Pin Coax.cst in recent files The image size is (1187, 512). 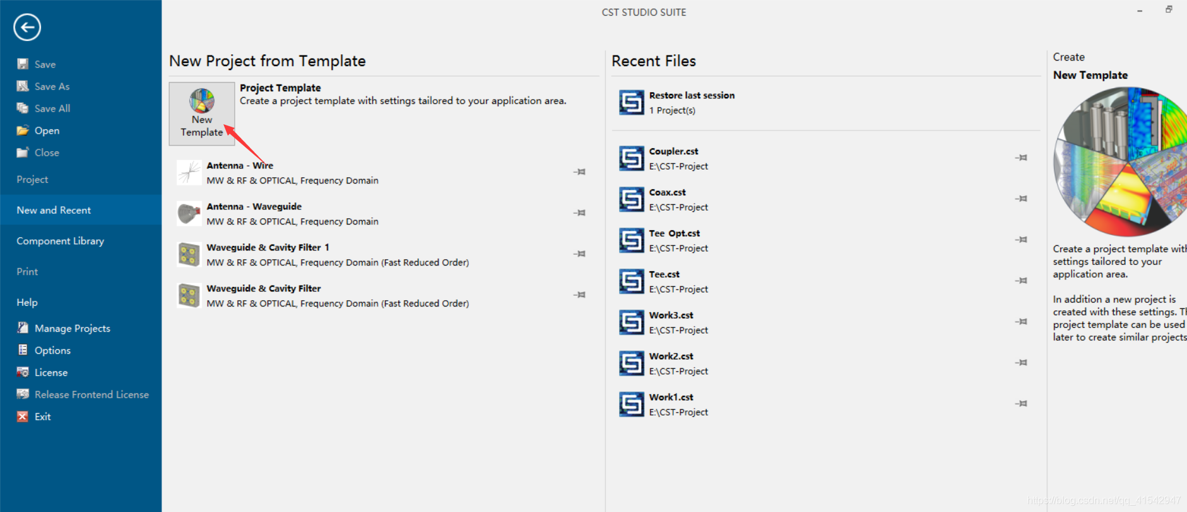click(1021, 199)
